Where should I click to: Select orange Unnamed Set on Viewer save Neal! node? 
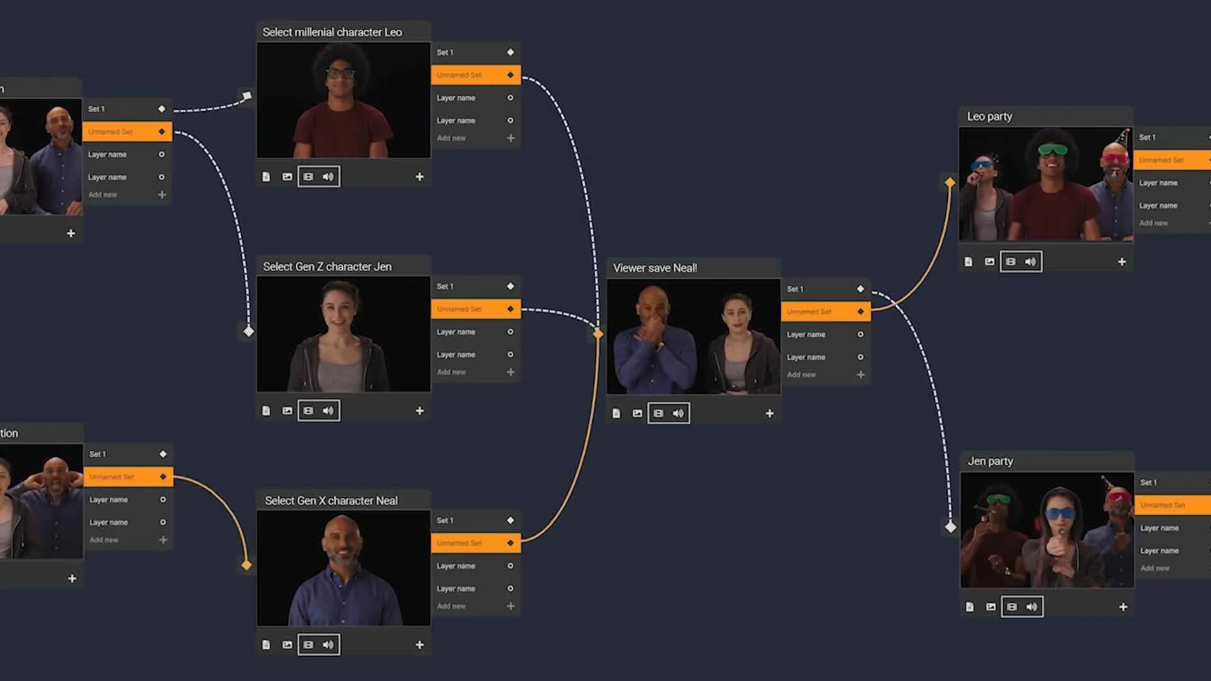[826, 311]
